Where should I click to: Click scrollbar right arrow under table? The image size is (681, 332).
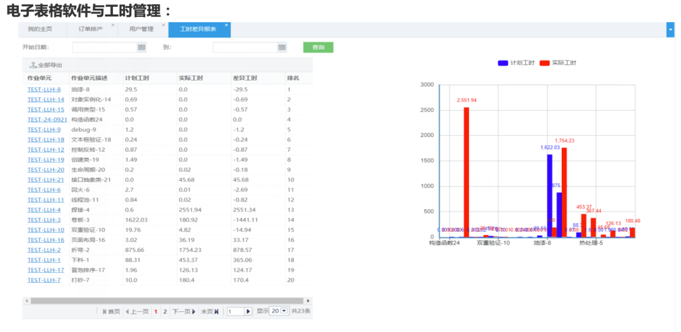point(308,301)
